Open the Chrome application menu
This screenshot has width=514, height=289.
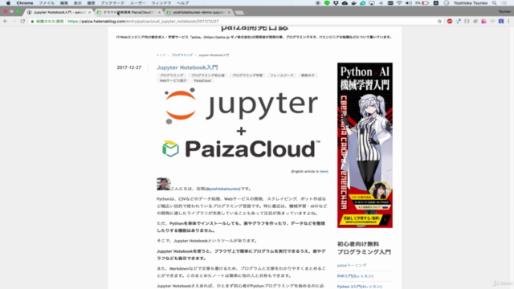click(25, 3)
